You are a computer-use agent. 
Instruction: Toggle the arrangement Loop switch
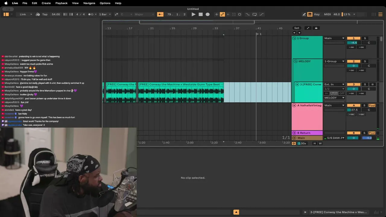[255, 14]
